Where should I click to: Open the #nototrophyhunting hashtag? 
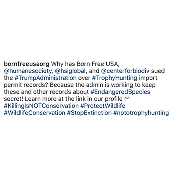[x=141, y=113]
